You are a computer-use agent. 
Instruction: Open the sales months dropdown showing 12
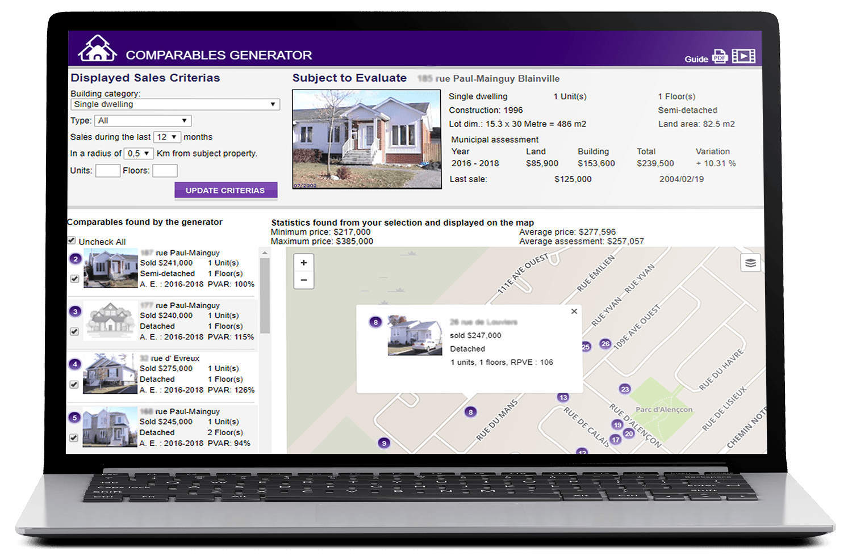point(167,137)
